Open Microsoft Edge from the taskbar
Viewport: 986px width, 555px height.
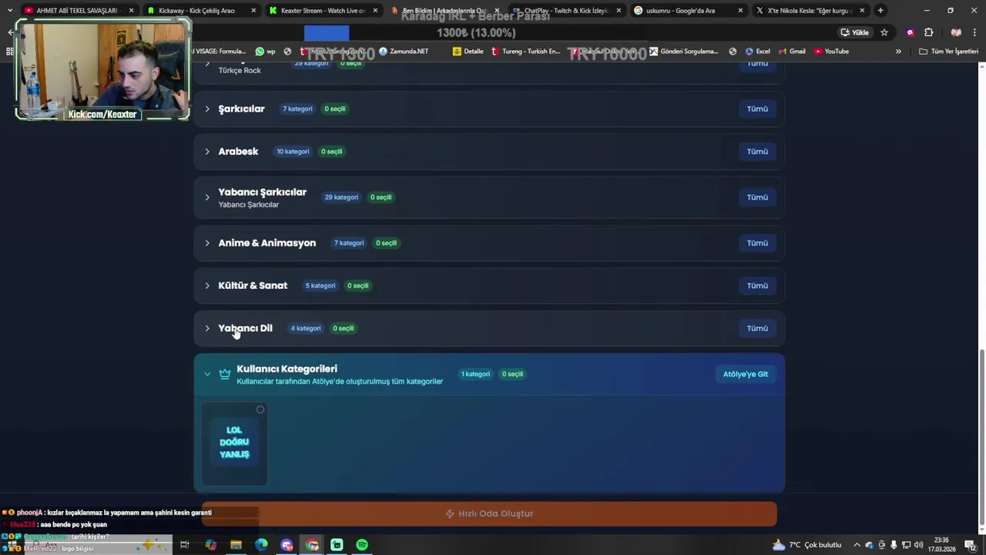point(261,545)
